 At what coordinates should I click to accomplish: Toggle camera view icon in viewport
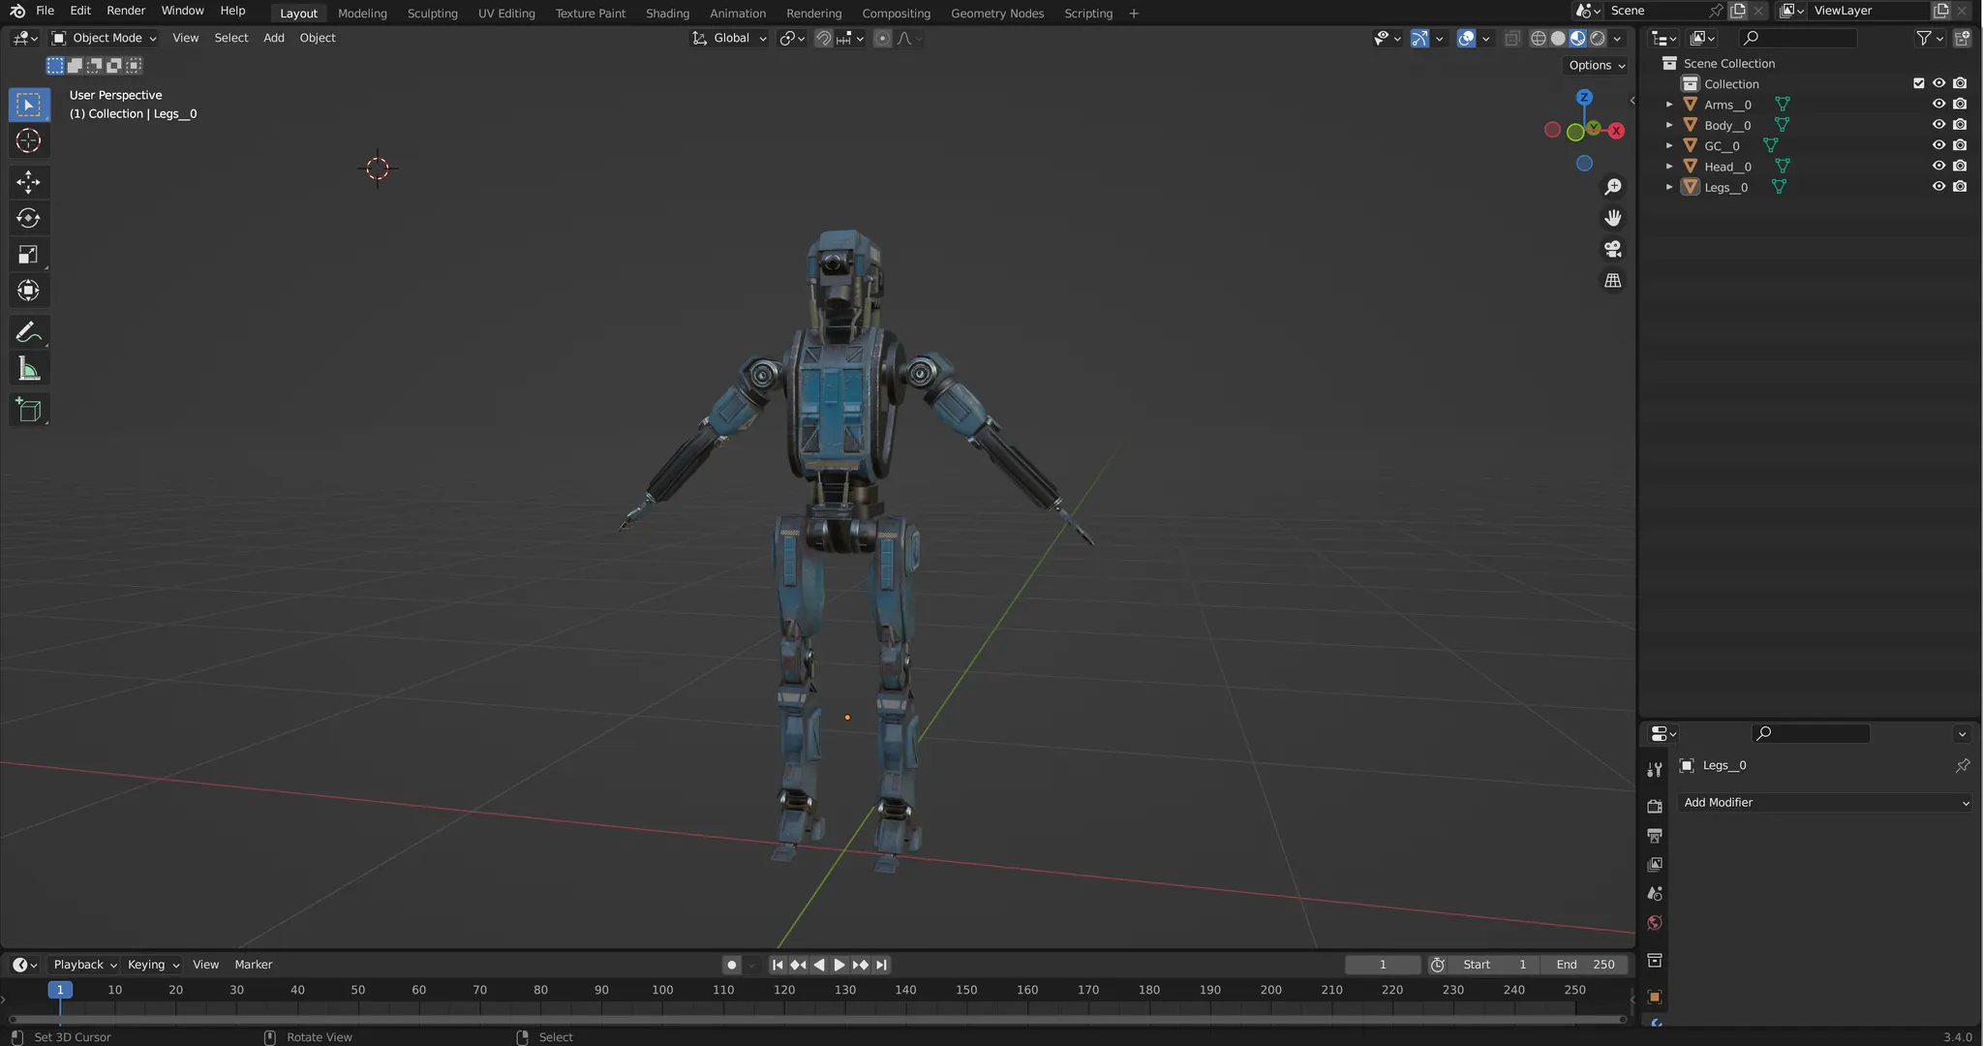click(1612, 249)
